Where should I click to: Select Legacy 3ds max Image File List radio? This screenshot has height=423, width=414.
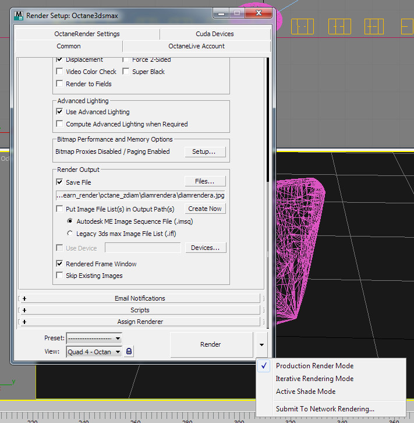point(70,233)
